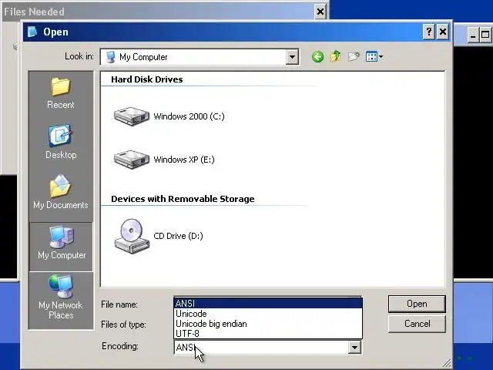
Task: Choose UTF-8 from the encoding list
Action: coord(268,334)
